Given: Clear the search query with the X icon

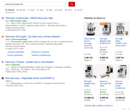Looking at the screenshot, I should click(66, 4).
